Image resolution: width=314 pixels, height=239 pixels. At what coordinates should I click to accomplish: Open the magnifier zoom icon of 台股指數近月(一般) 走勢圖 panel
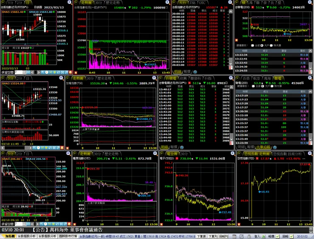(168, 2)
